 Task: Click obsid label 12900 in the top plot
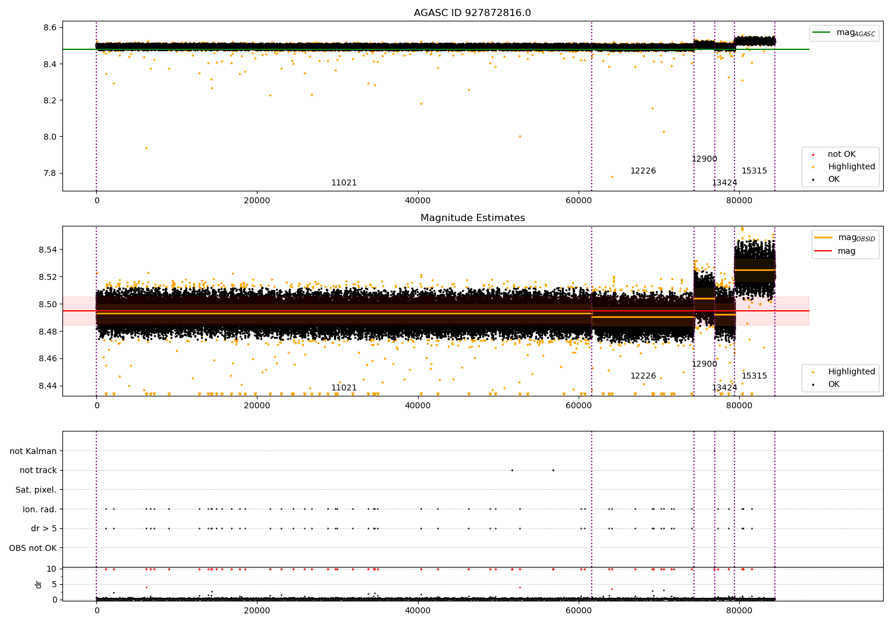[x=704, y=159]
